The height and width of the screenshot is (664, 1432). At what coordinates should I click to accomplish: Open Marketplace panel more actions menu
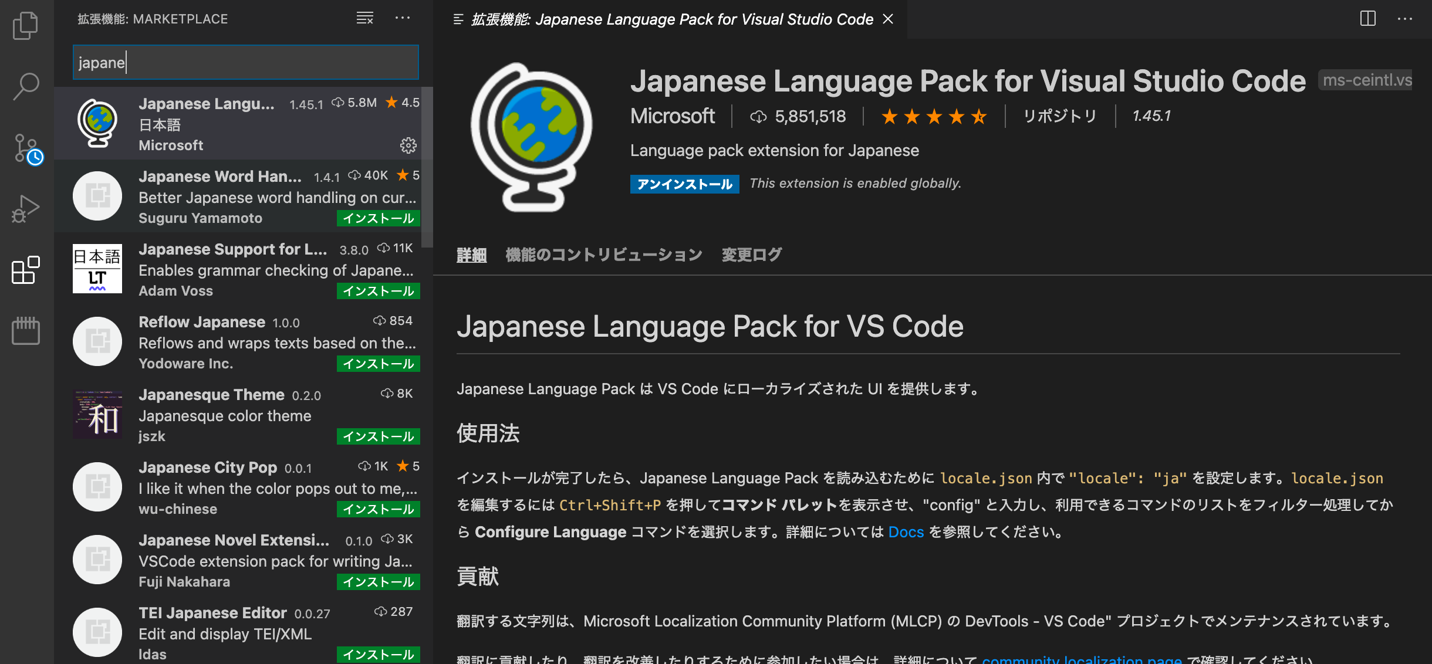pos(403,19)
